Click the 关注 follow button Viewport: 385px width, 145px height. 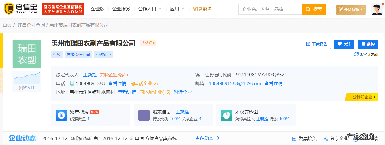click(x=344, y=44)
